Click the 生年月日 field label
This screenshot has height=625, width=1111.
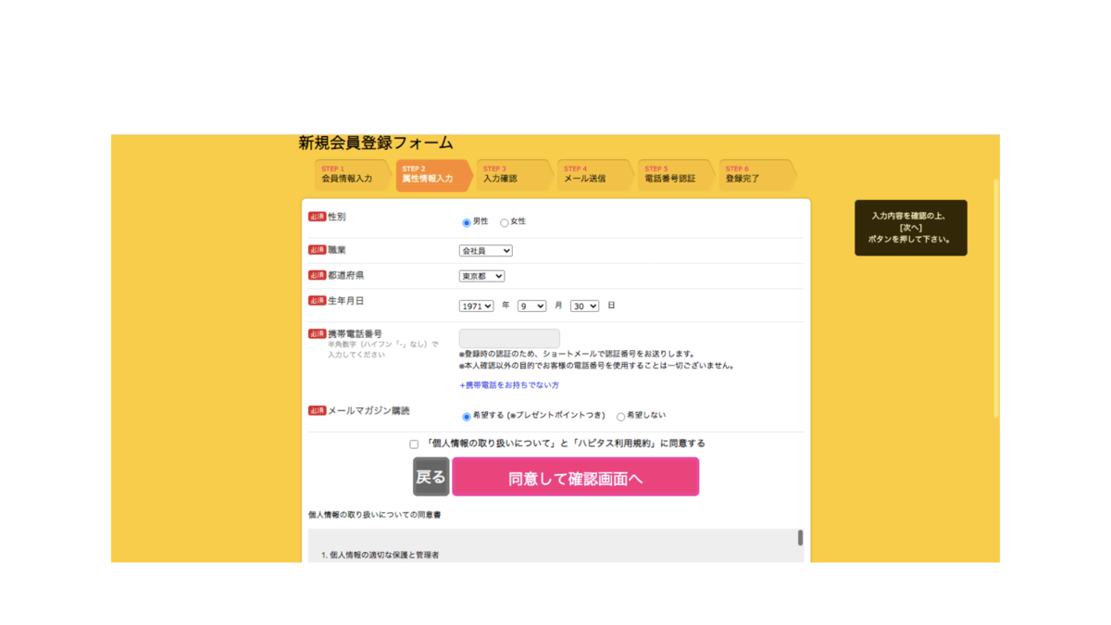tap(346, 301)
